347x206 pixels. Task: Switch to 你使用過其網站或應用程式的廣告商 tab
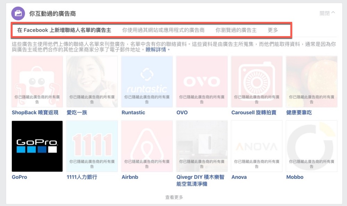pos(163,30)
